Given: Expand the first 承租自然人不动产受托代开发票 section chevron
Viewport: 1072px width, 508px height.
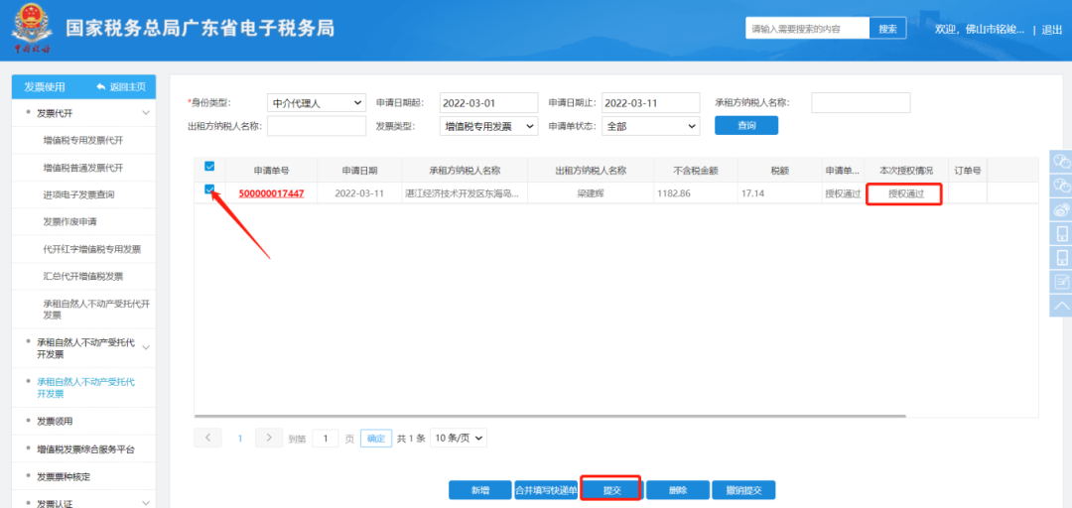Looking at the screenshot, I should pyautogui.click(x=146, y=348).
